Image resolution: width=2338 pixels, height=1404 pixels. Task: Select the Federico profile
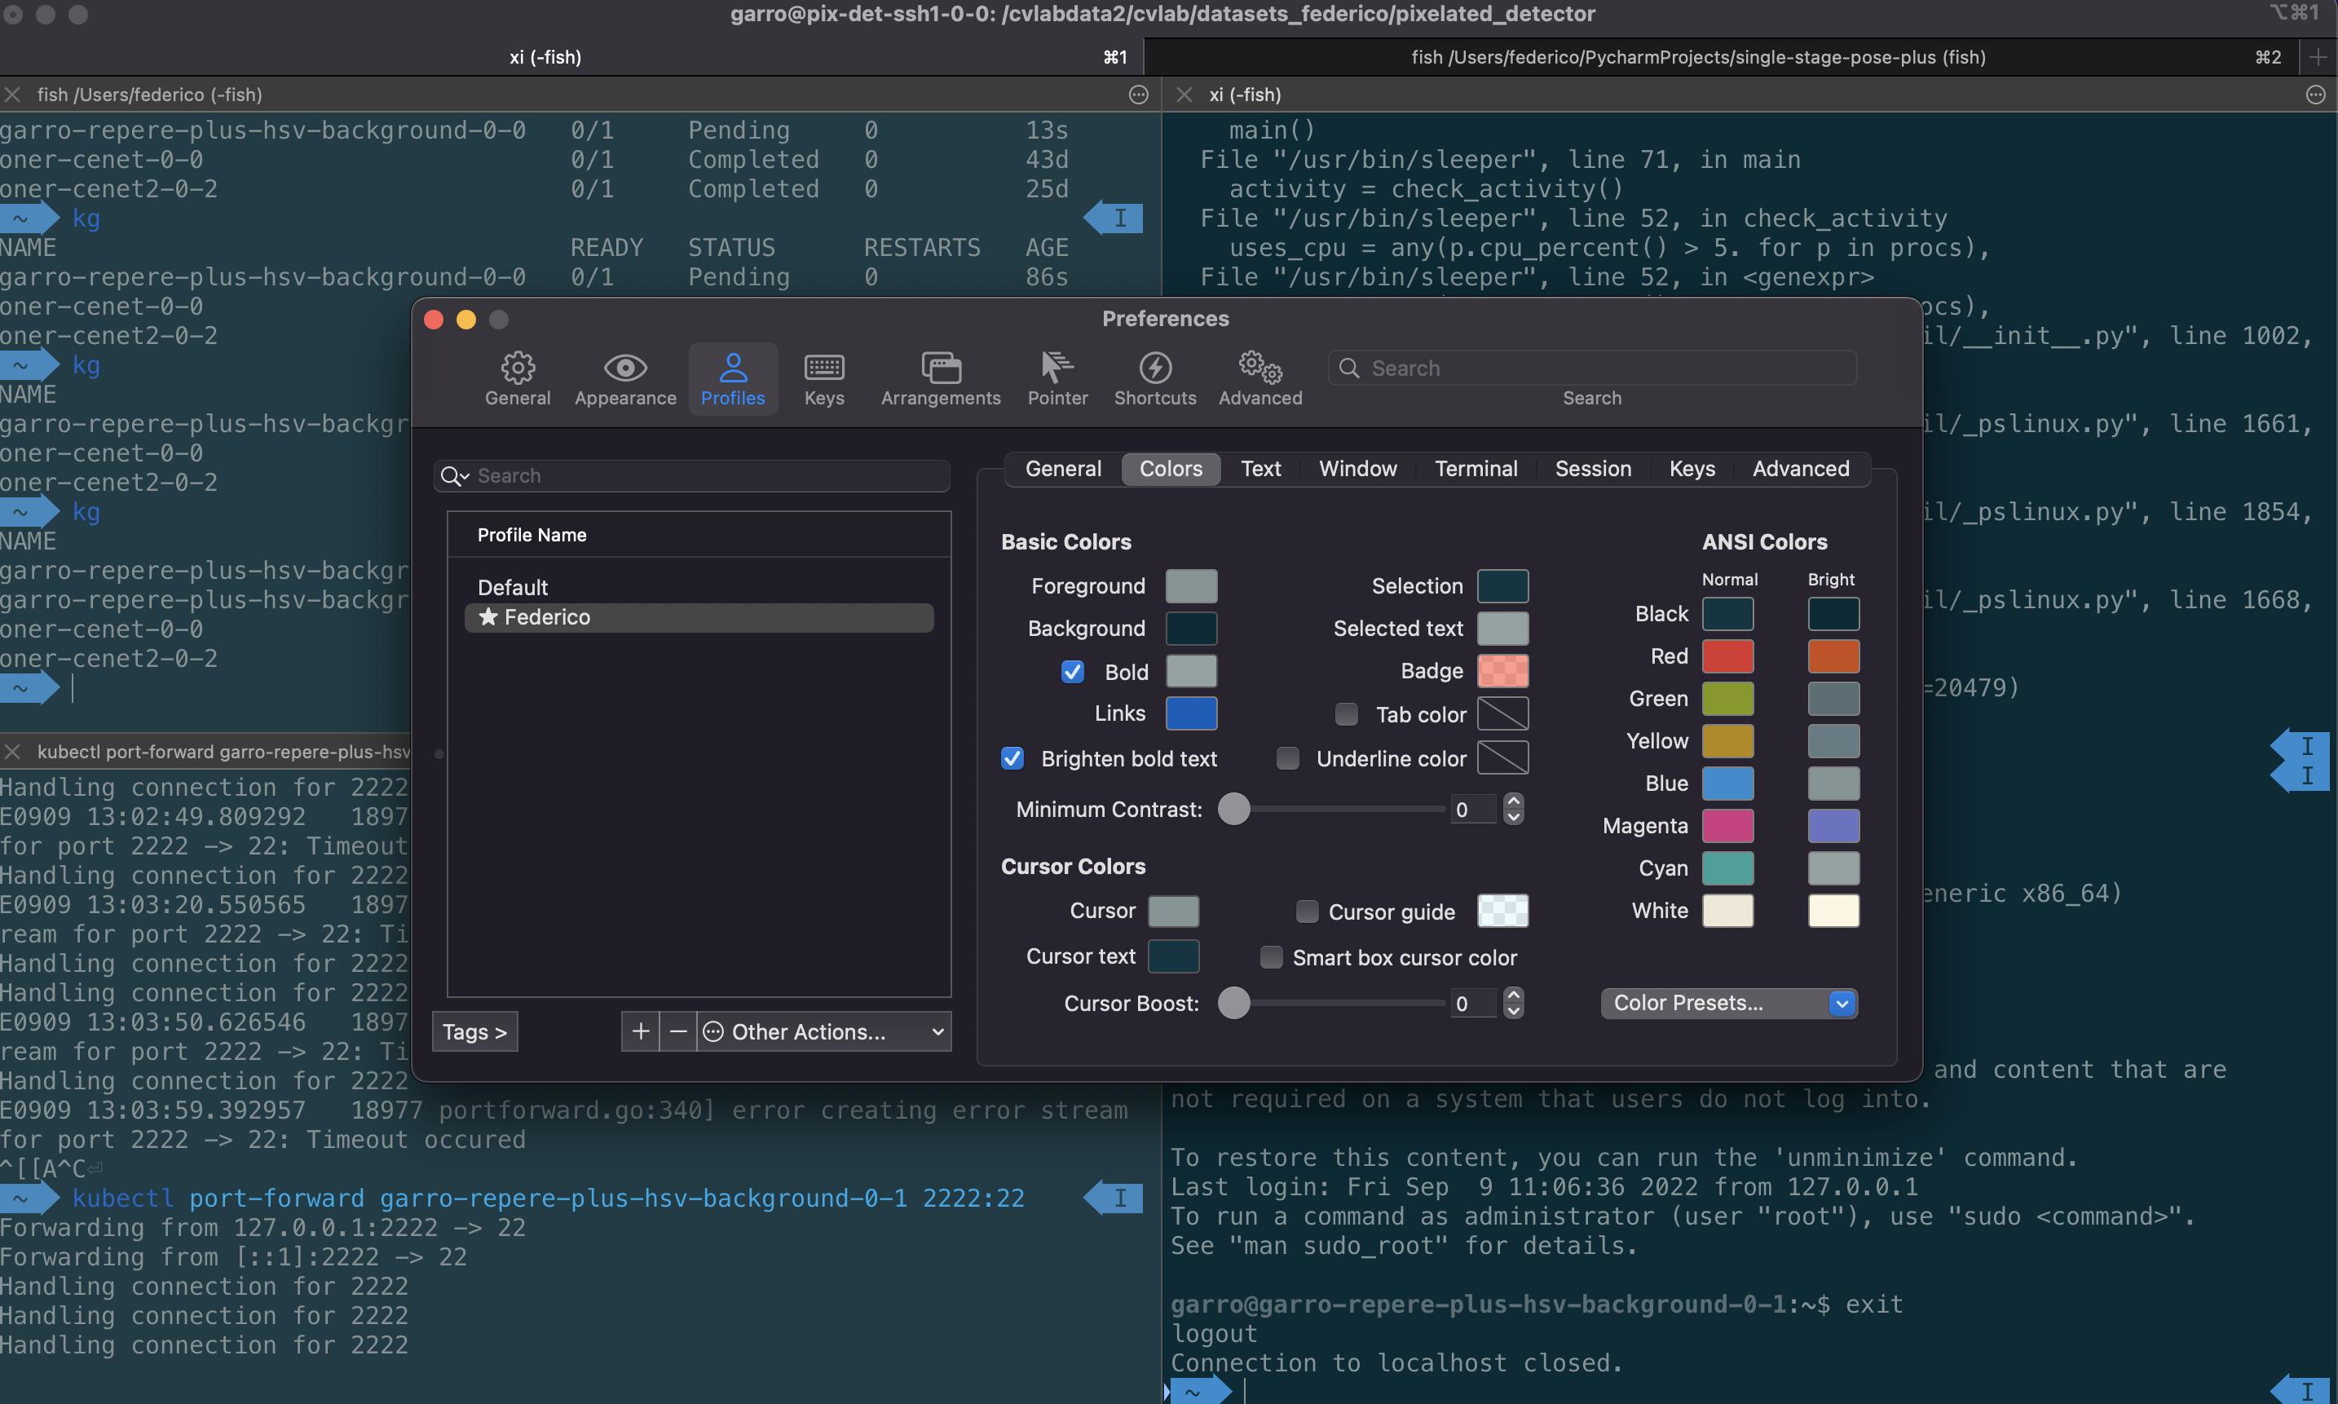(697, 617)
